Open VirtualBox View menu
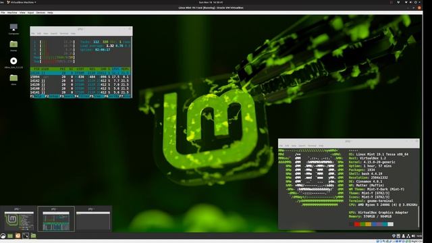Image resolution: width=432 pixels, height=243 pixels. click(x=22, y=13)
